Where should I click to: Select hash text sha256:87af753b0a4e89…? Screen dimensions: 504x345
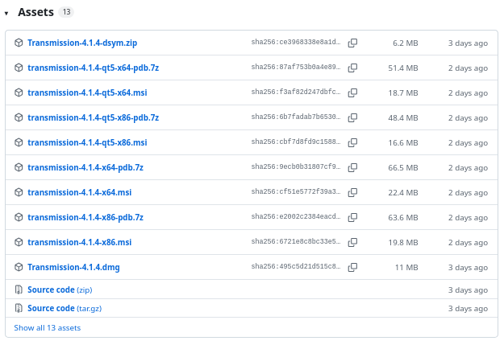(296, 67)
